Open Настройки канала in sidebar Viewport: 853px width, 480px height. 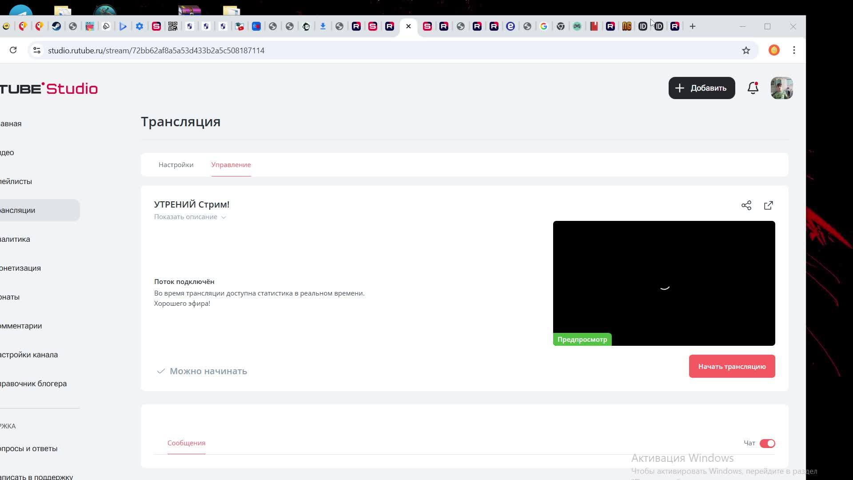tap(29, 355)
